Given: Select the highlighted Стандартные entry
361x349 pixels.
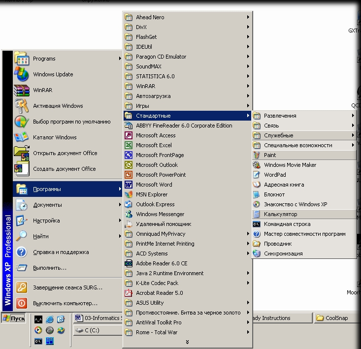Looking at the screenshot, I should 188,116.
